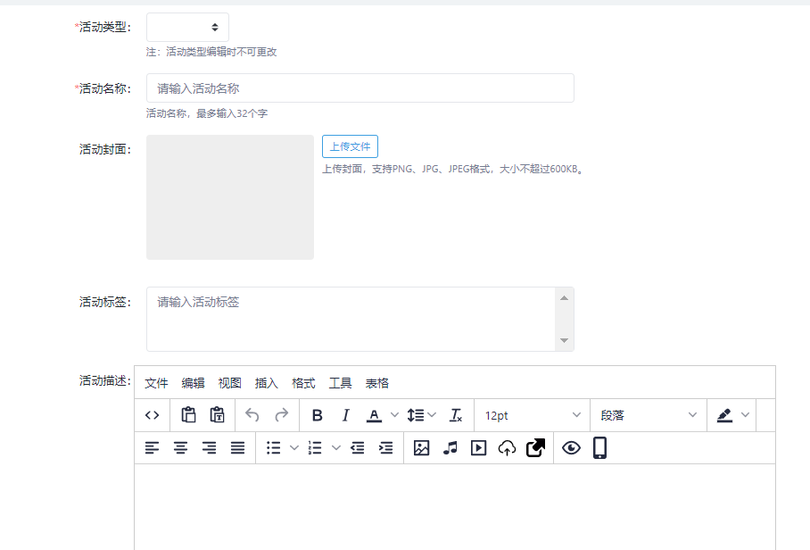810x550 pixels.
Task: Toggle bold formatting
Action: coord(318,415)
